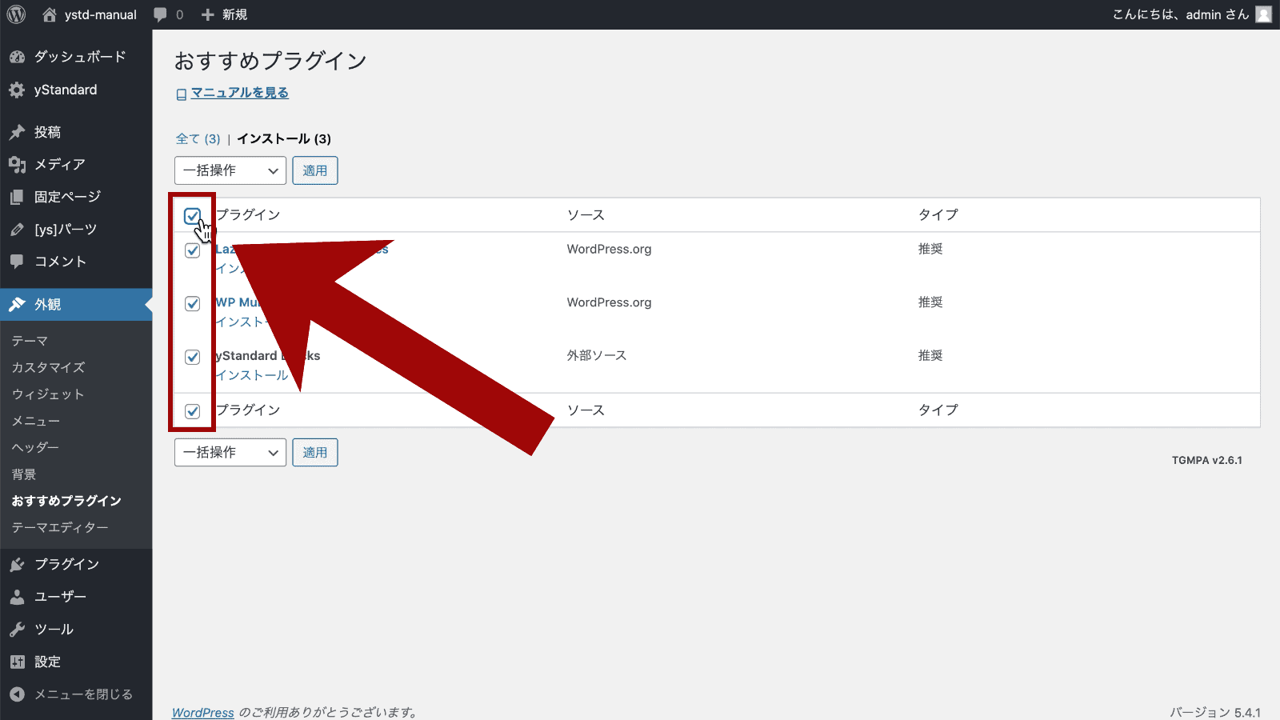Image resolution: width=1280 pixels, height=720 pixels.
Task: Click the ソース column header
Action: tap(586, 214)
